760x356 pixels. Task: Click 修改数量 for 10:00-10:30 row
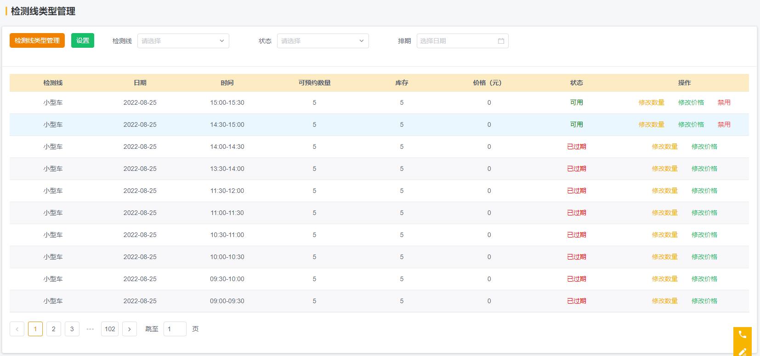[x=665, y=257]
